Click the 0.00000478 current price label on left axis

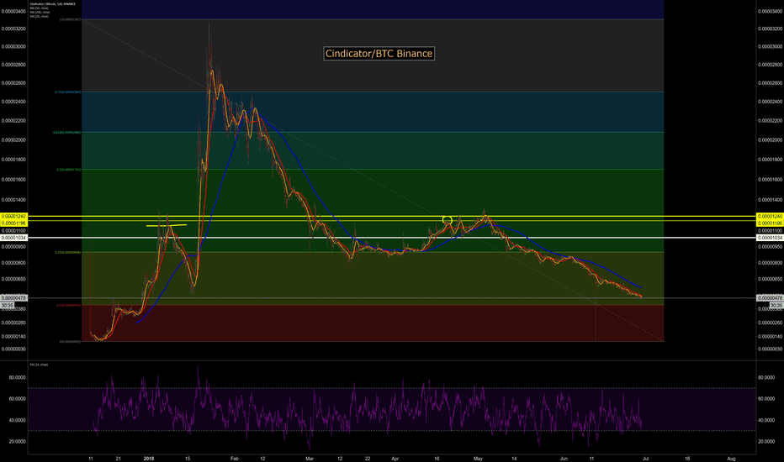pyautogui.click(x=13, y=298)
